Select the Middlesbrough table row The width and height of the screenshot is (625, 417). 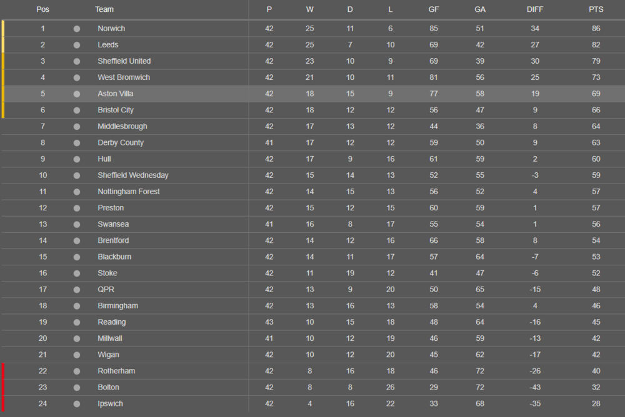pyautogui.click(x=313, y=126)
